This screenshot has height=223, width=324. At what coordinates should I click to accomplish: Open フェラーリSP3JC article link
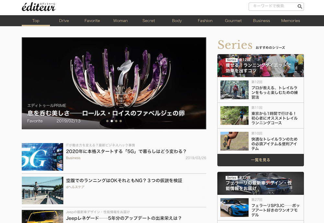pos(275,210)
